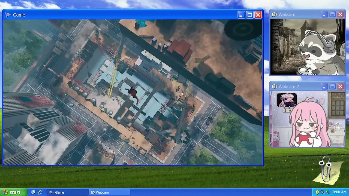Switch to Game via taskbar button

click(67, 192)
